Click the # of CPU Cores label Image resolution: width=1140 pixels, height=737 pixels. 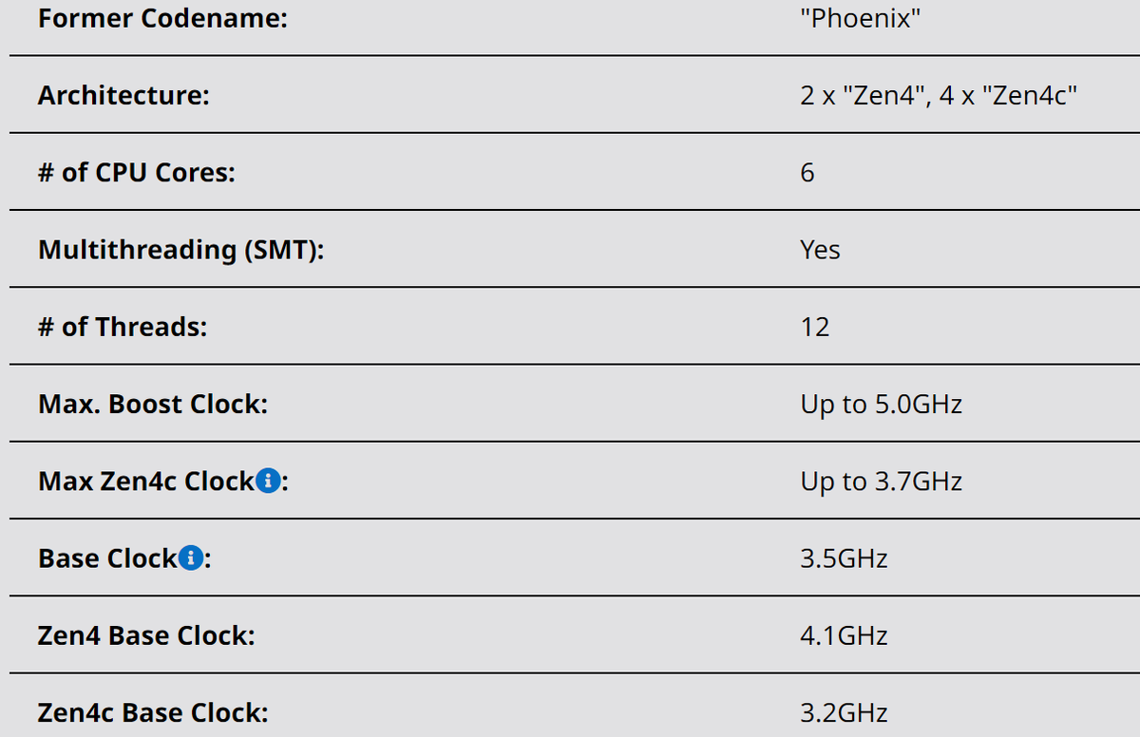point(137,173)
